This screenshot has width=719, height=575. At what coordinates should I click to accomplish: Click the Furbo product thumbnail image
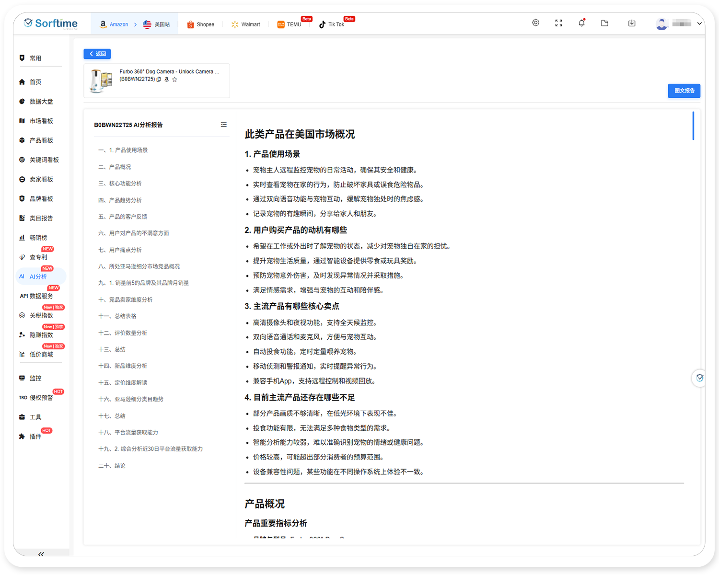coord(100,80)
